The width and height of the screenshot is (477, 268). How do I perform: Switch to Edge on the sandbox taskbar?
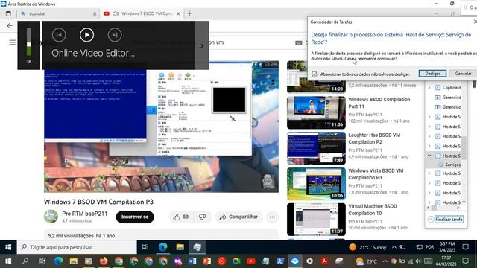click(162, 247)
